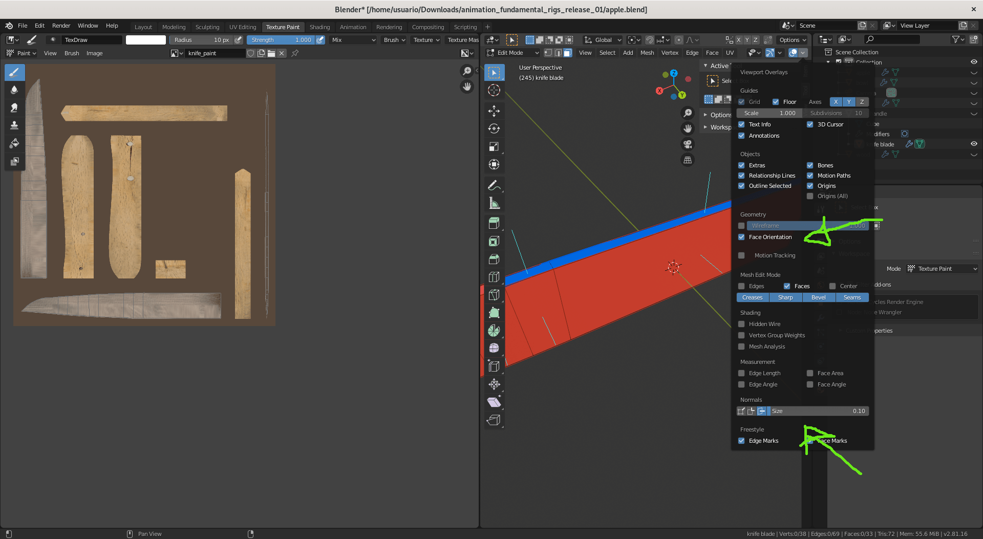Disable the Face Orientation overlay

click(x=741, y=237)
